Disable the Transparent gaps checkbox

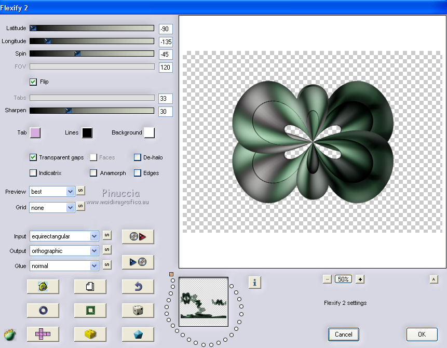(x=33, y=157)
